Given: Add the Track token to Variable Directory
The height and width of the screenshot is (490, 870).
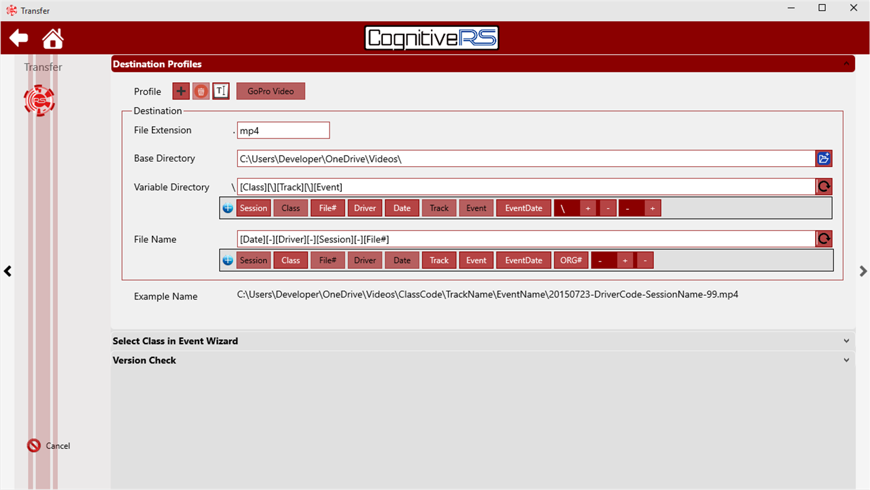Looking at the screenshot, I should [x=438, y=207].
